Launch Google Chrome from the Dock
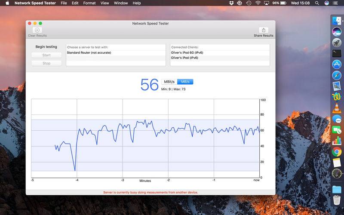This screenshot has height=215, width=344. [x=337, y=152]
